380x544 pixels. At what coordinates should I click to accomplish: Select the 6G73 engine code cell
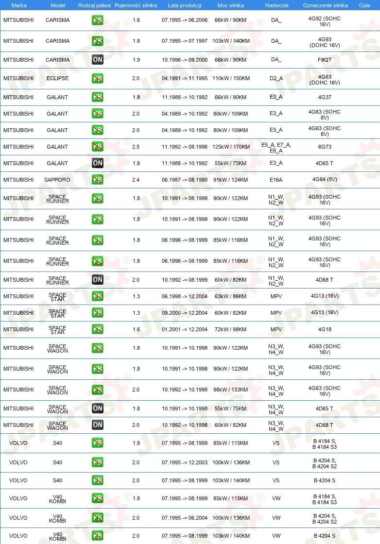325,147
